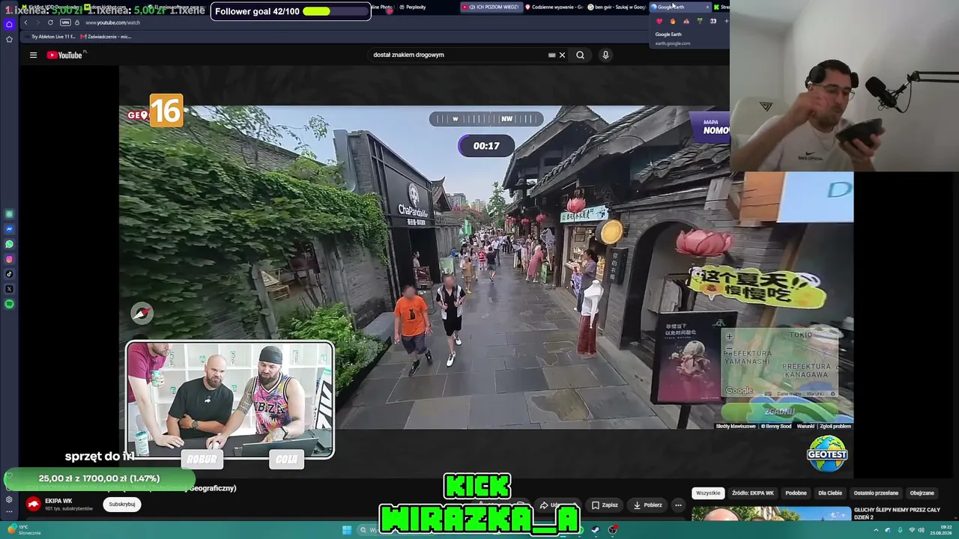This screenshot has width=959, height=539.
Task: Download video with the Pobierz button
Action: click(x=646, y=505)
